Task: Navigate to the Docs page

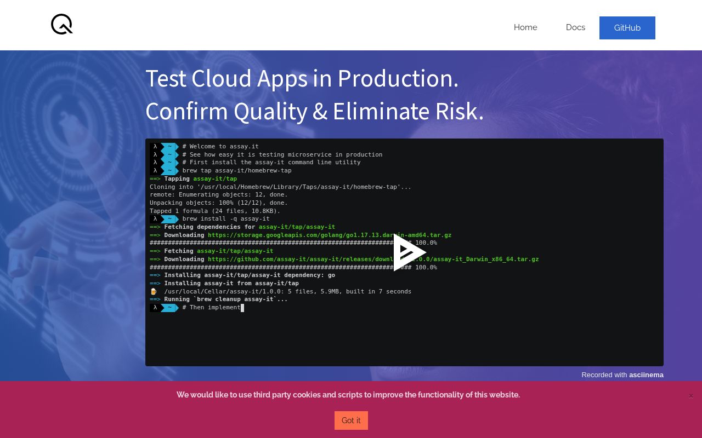Action: tap(575, 27)
